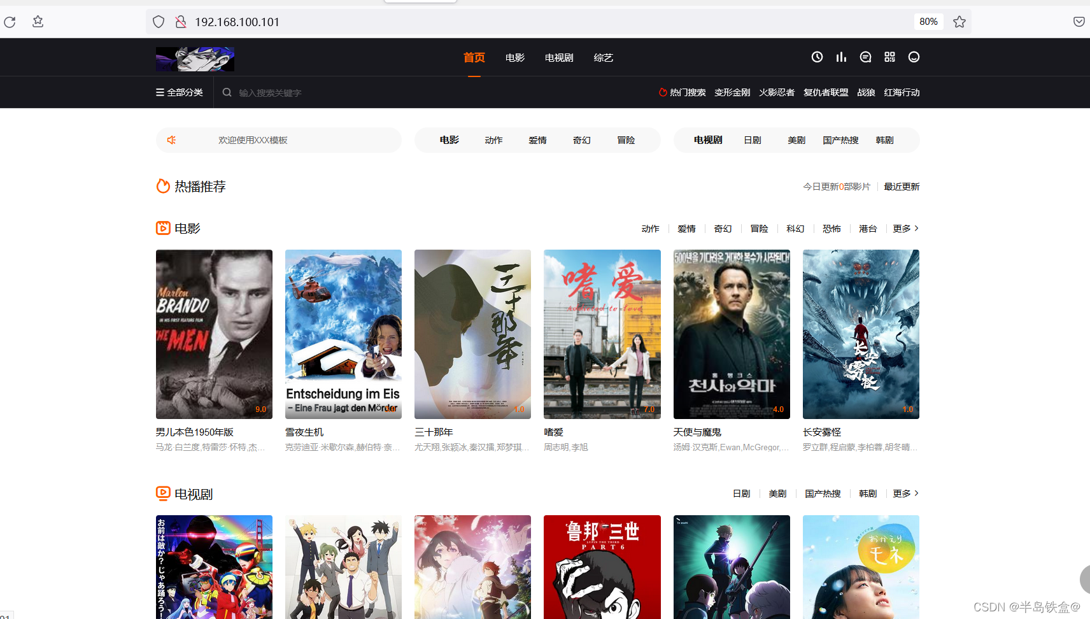Click the hot search flame icon

point(663,92)
